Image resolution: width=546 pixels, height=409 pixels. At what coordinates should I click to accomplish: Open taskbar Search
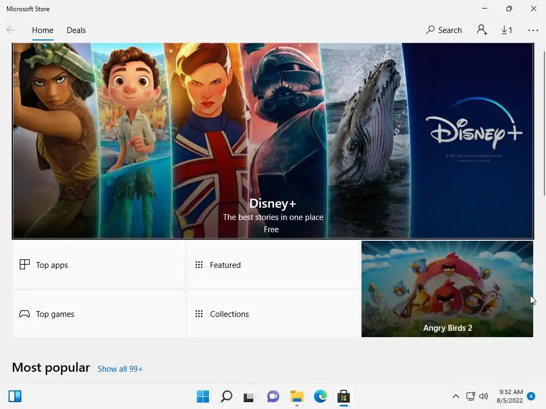[226, 396]
